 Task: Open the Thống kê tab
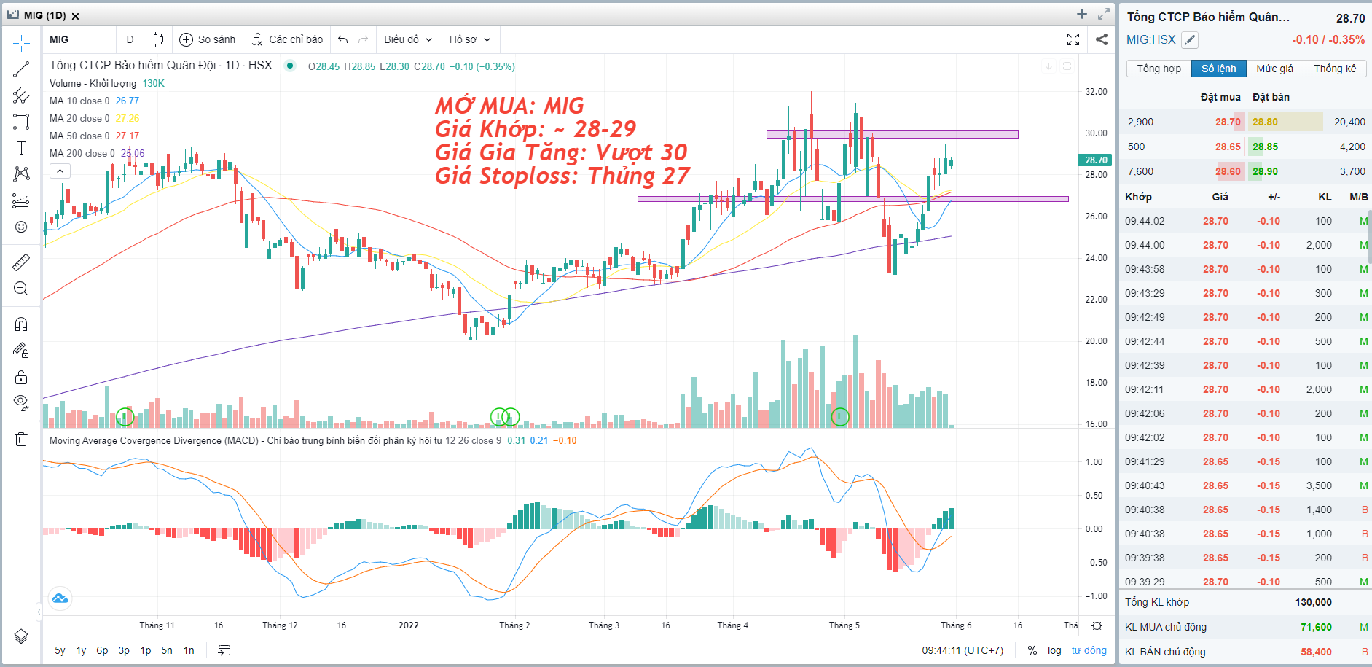click(1335, 69)
